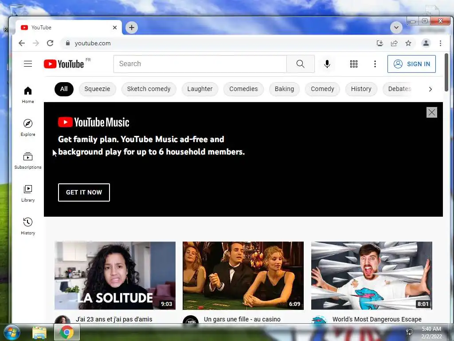Select the Comedy chip

(x=322, y=89)
